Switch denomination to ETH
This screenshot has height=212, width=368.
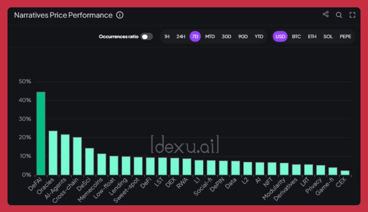coord(312,36)
